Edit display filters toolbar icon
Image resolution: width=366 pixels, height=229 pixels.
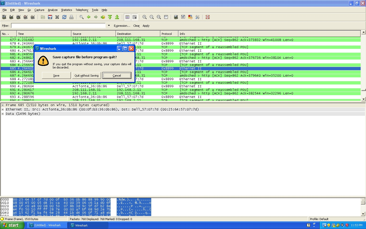[183, 17]
